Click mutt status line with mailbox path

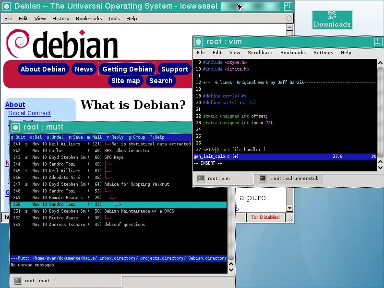(119, 258)
